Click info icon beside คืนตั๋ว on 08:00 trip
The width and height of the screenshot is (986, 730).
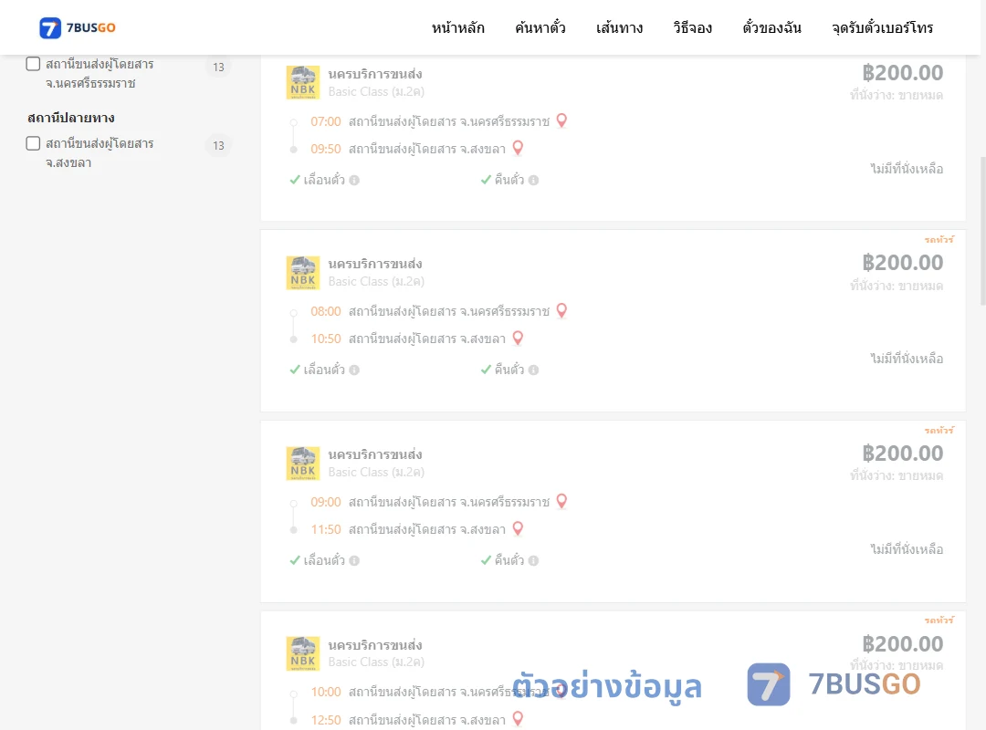point(533,370)
